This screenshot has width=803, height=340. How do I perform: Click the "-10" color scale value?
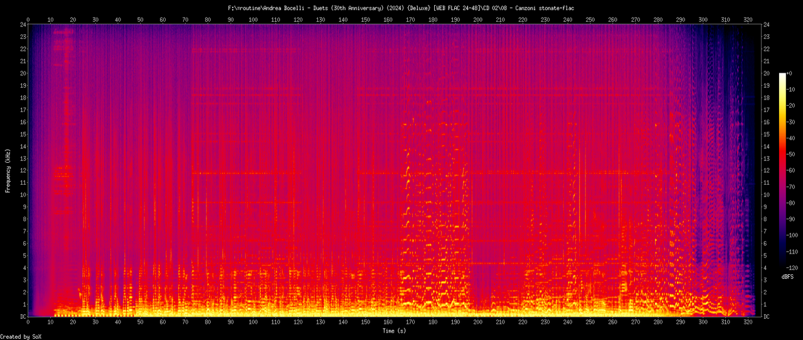coord(791,90)
